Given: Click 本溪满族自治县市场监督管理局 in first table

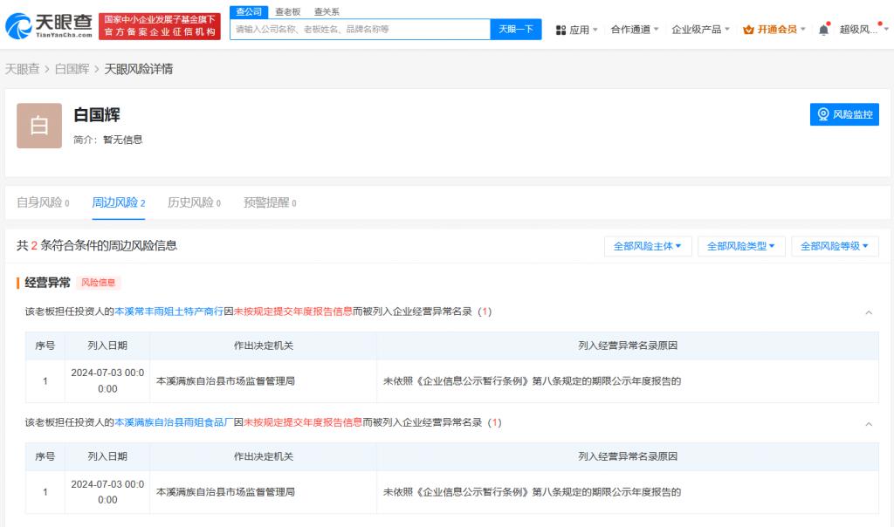Looking at the screenshot, I should click(x=225, y=381).
